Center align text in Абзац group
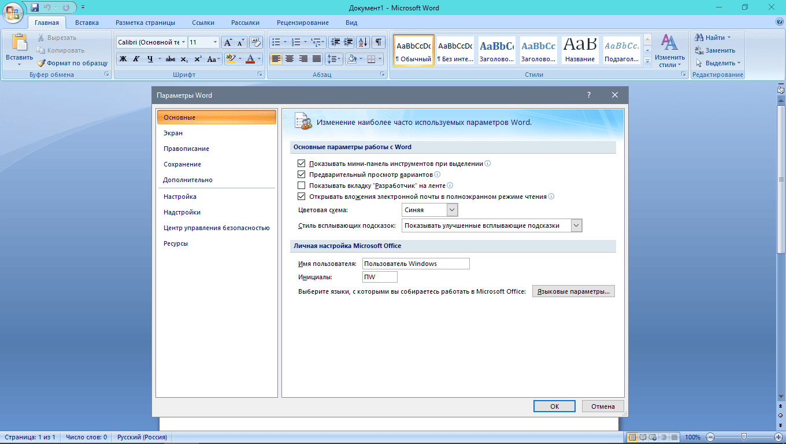This screenshot has width=786, height=444. coord(289,59)
